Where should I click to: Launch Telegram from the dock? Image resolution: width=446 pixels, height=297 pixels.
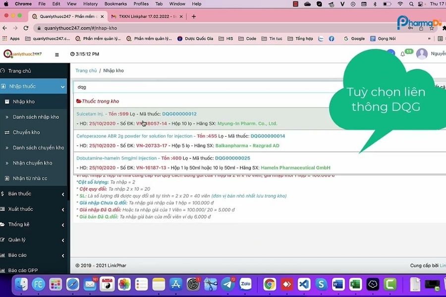pyautogui.click(x=228, y=284)
